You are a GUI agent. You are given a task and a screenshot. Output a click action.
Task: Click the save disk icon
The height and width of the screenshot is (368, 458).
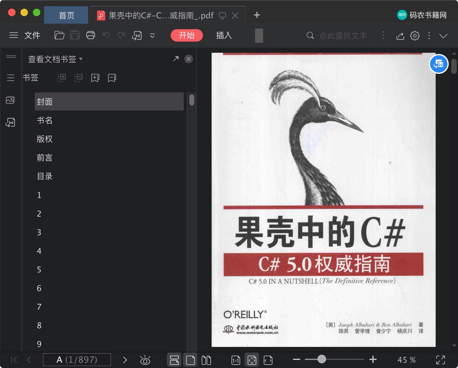(x=75, y=35)
